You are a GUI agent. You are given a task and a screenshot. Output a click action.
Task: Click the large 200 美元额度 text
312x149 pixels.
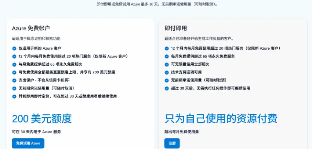42,119
